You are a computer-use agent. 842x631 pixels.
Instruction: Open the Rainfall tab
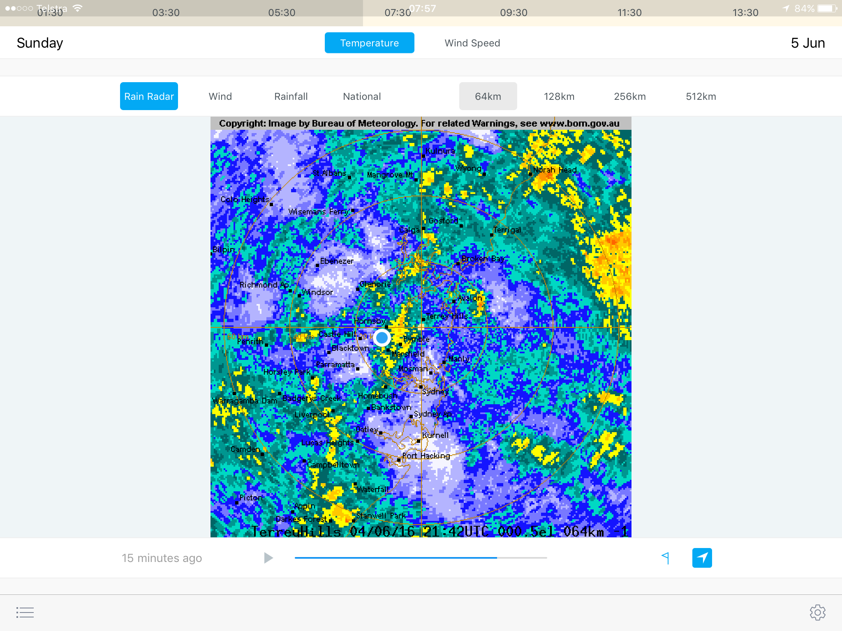[291, 97]
